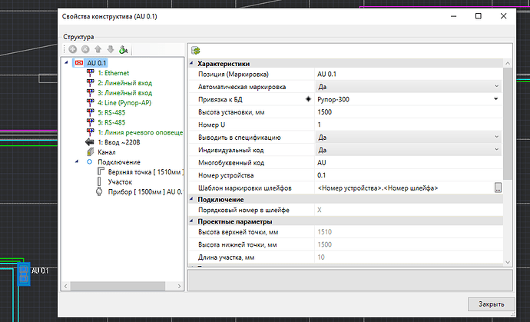530x322 pixels.
Task: Open the Выводить в спецификацию dropdown
Action: point(497,137)
